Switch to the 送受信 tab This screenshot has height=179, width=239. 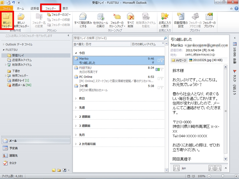[x=35, y=9]
